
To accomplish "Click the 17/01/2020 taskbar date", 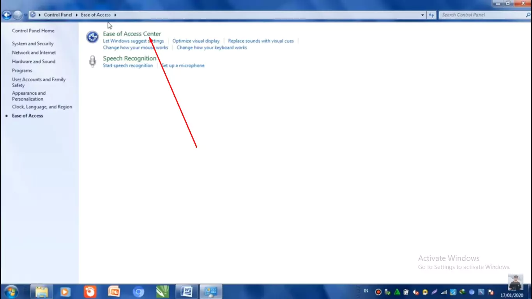I will (512, 295).
